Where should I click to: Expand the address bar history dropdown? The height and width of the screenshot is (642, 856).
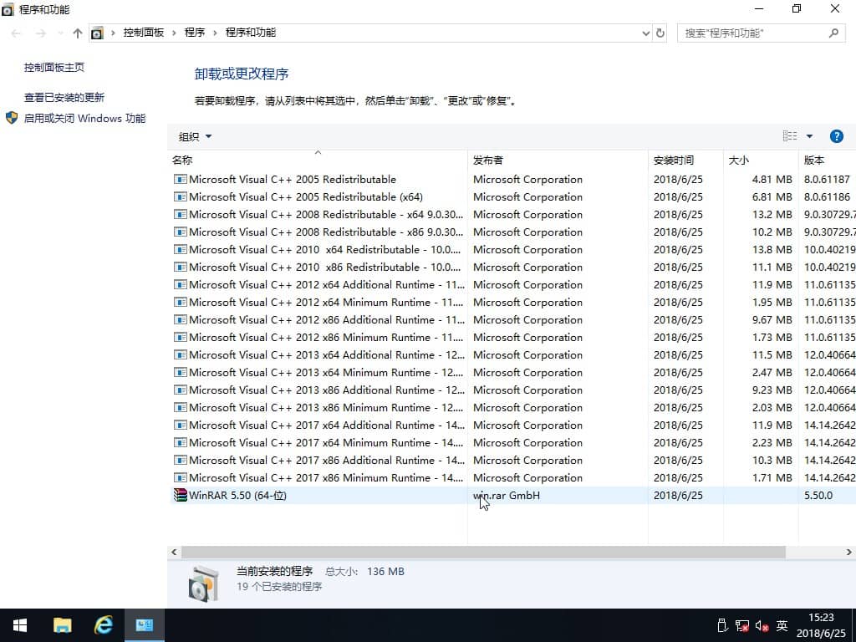tap(645, 33)
